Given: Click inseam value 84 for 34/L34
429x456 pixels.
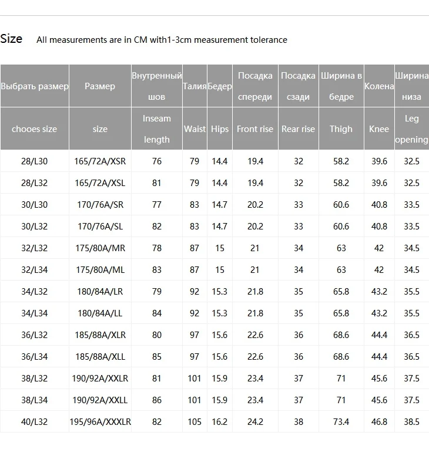Looking at the screenshot, I should (x=157, y=313).
